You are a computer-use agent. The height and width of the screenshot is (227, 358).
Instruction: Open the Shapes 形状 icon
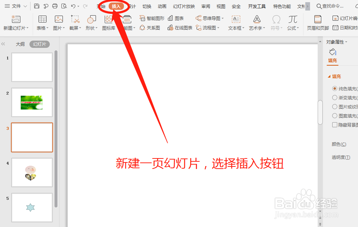click(x=91, y=19)
